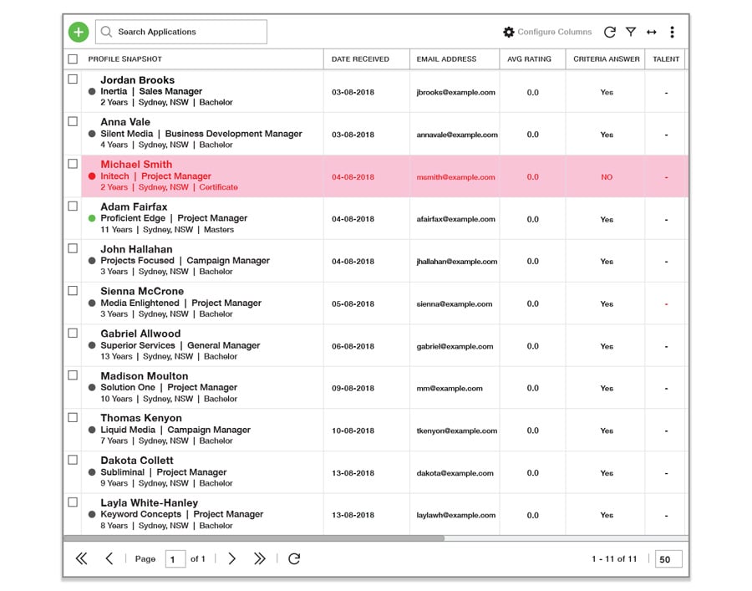
Task: Click the page number input box
Action: [175, 559]
